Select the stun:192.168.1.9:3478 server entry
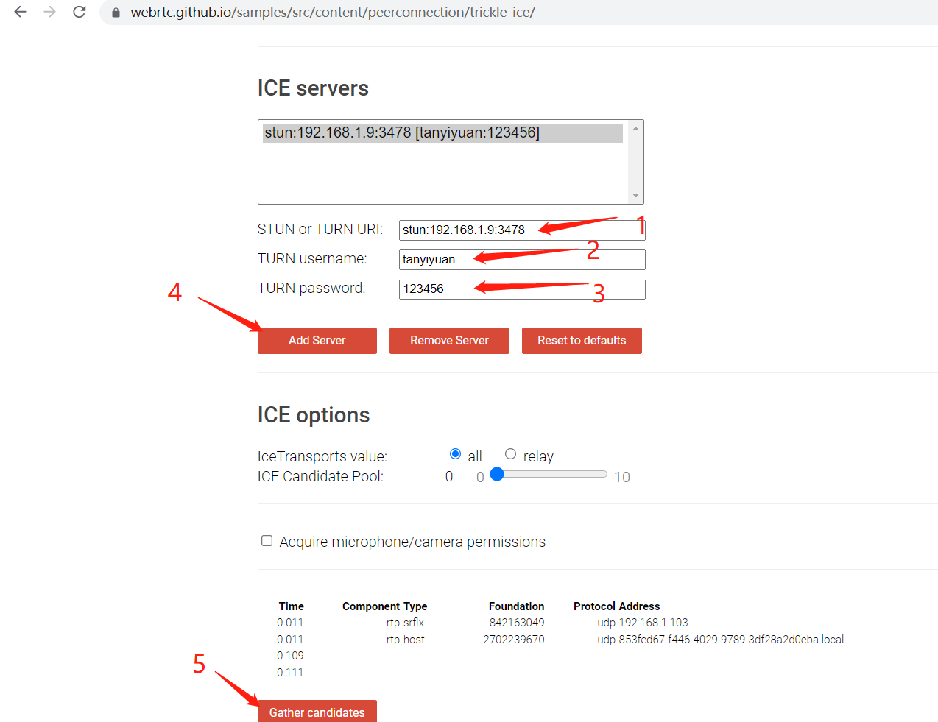 tap(442, 133)
